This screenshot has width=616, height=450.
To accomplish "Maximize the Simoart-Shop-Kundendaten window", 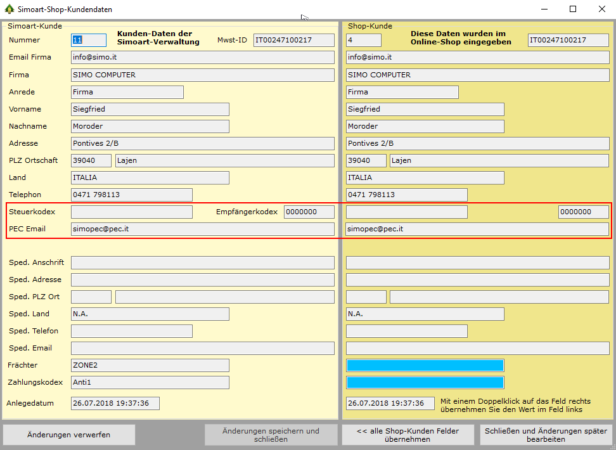I will pyautogui.click(x=573, y=9).
